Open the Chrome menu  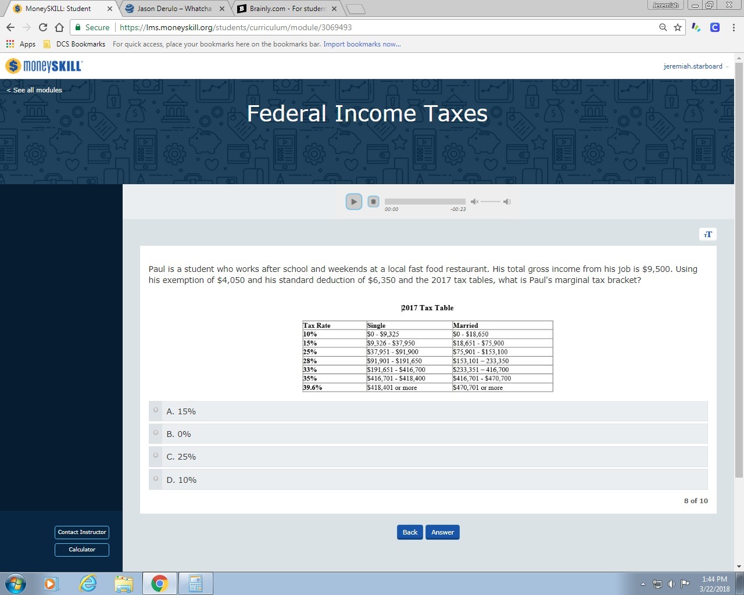(x=734, y=27)
